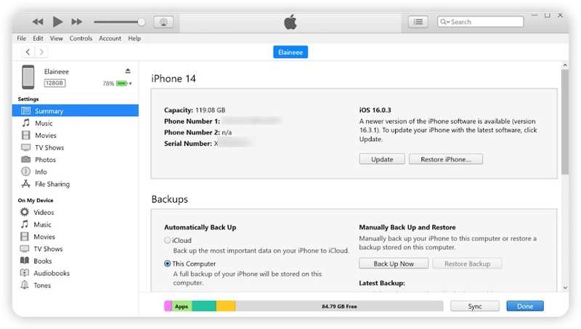581x329 pixels.
Task: Click the battery level indicator icon
Action: coord(122,84)
